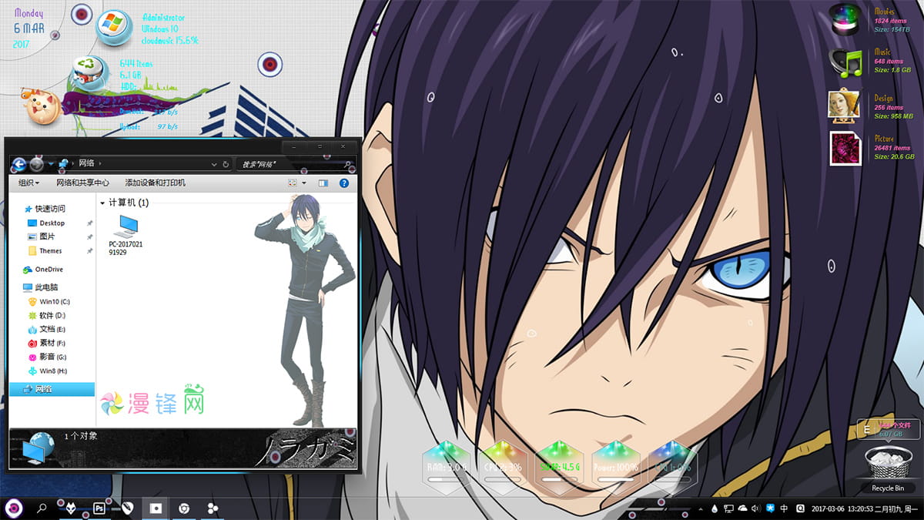Screen dimensions: 924x520
Task: Mute via the taskbar volume icon
Action: point(755,508)
